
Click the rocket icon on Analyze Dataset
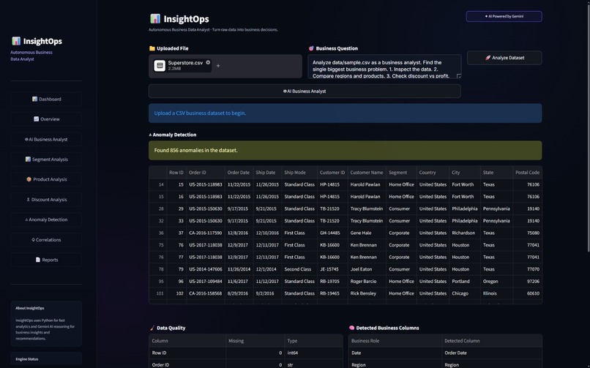[x=488, y=58]
